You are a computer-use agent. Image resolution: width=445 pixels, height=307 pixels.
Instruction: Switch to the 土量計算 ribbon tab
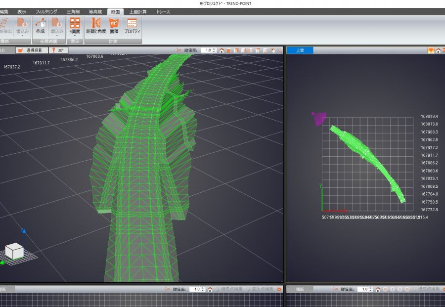click(138, 11)
